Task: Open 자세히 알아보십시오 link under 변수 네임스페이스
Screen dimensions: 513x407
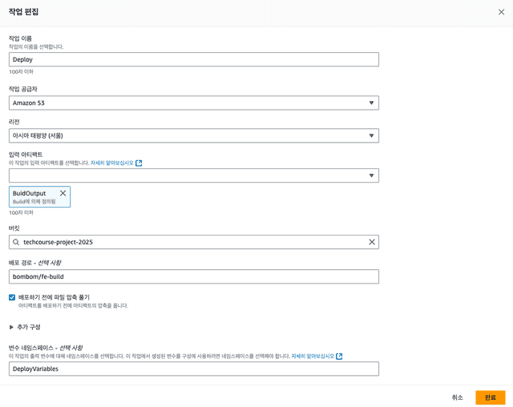Action: (x=313, y=356)
